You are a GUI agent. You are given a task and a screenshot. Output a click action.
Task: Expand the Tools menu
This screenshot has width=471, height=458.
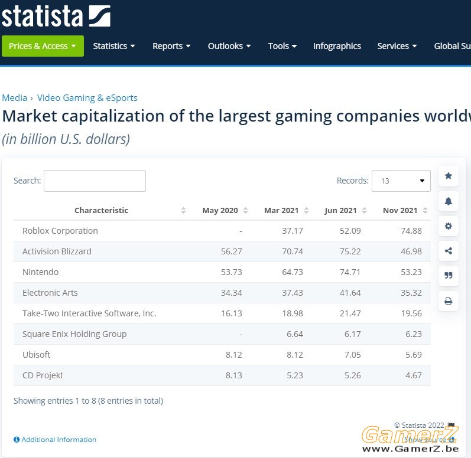pyautogui.click(x=282, y=46)
